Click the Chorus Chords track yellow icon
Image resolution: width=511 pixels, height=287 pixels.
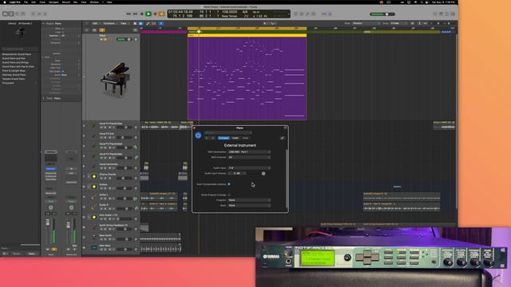tap(94, 176)
